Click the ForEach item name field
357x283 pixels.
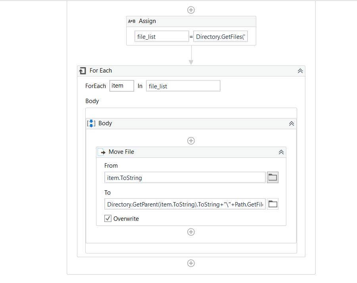121,86
